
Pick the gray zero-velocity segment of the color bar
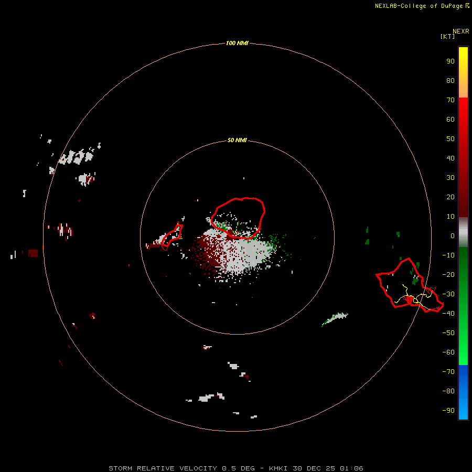pos(463,232)
